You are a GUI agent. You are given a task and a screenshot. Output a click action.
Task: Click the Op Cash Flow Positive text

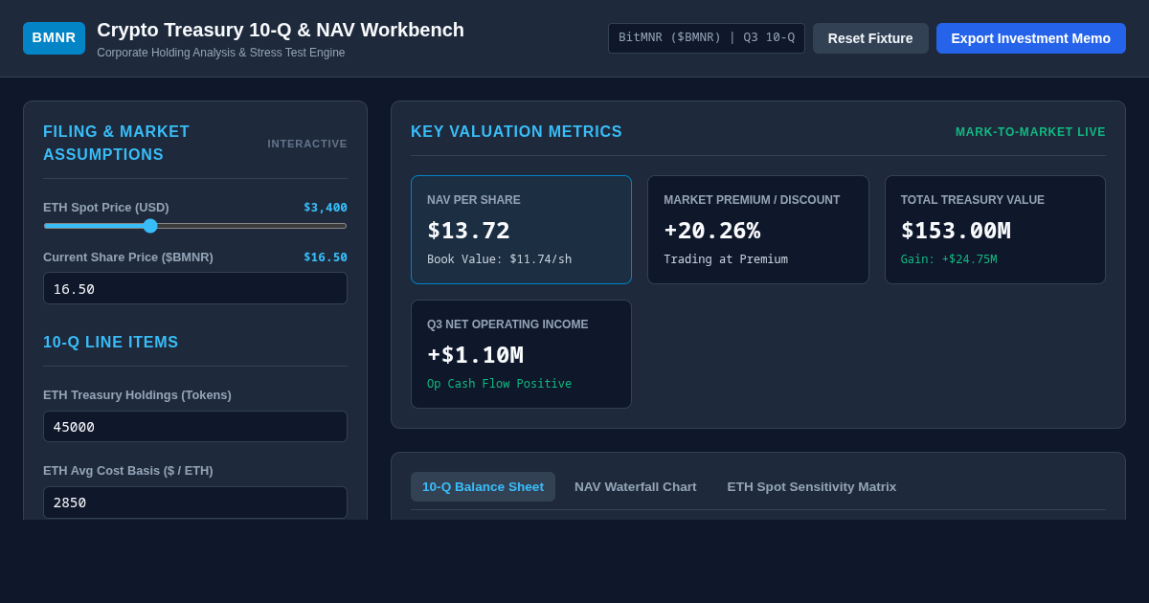pos(500,384)
